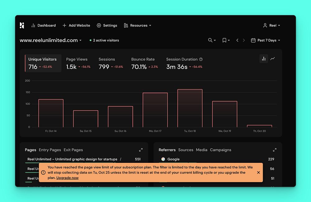311x202 pixels.
Task: Click the Su, Oct 16 bar
Action: 120,117
